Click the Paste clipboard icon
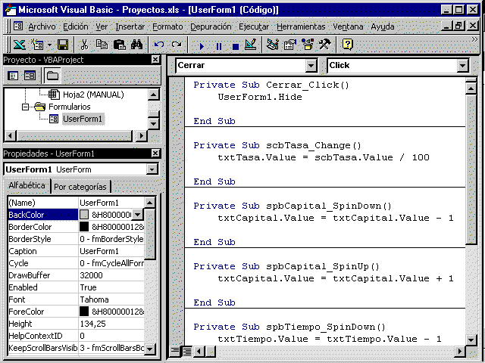Image resolution: width=485 pixels, height=363 pixels. [120, 45]
